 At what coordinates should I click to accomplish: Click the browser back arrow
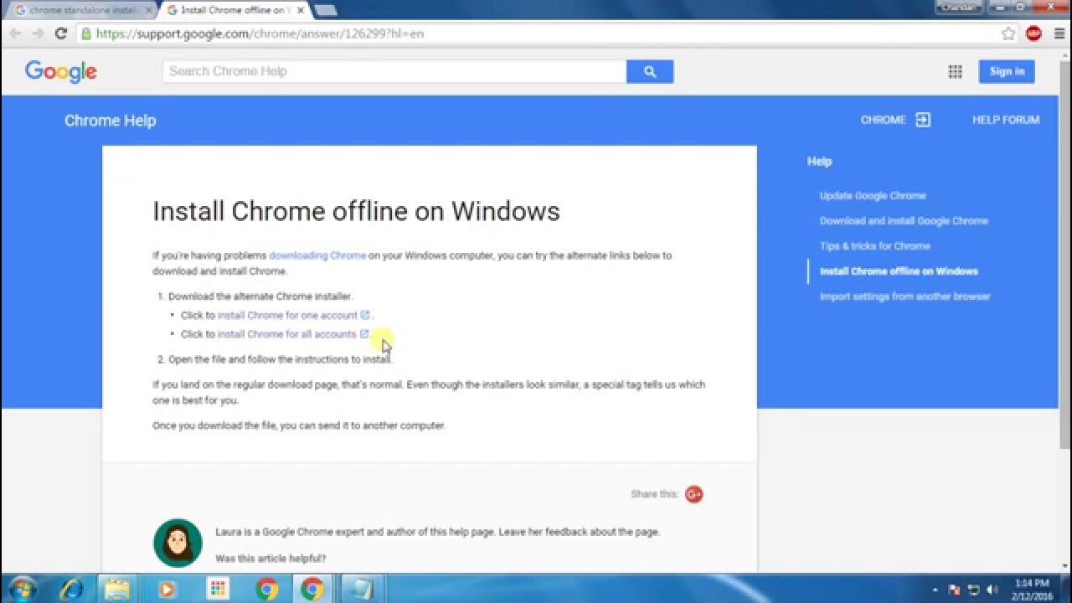coord(15,33)
